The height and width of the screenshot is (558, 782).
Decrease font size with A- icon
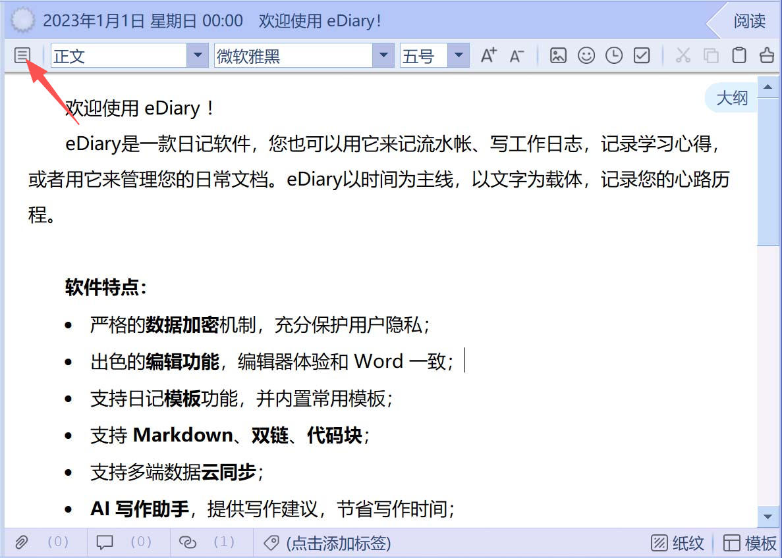click(x=517, y=55)
